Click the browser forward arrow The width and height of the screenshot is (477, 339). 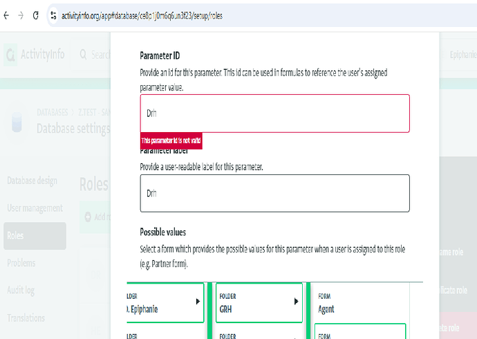21,15
